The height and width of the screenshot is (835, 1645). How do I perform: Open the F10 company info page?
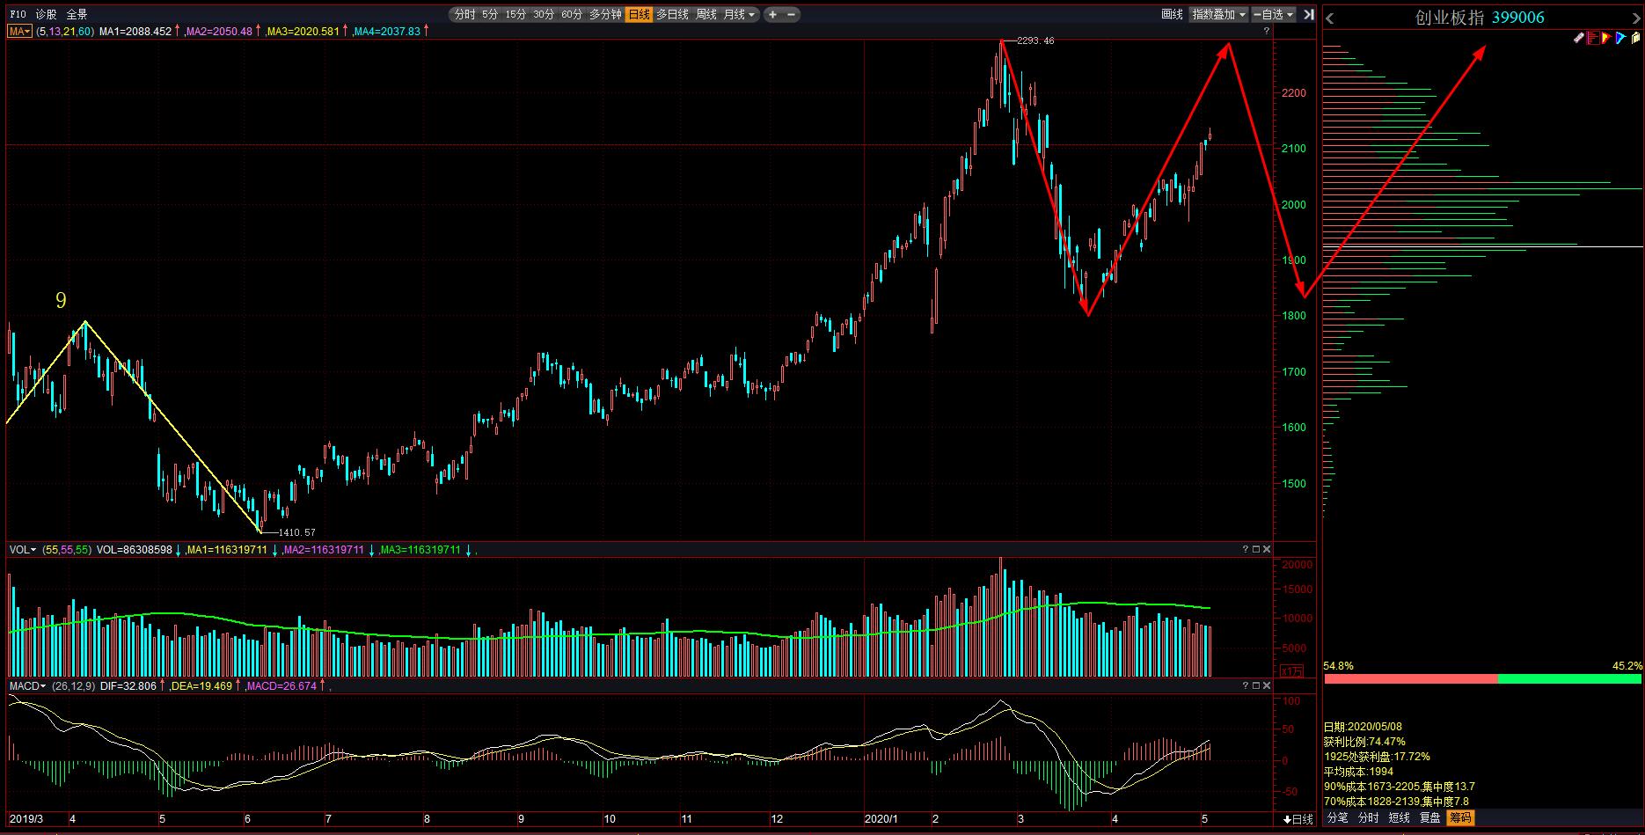[x=18, y=14]
